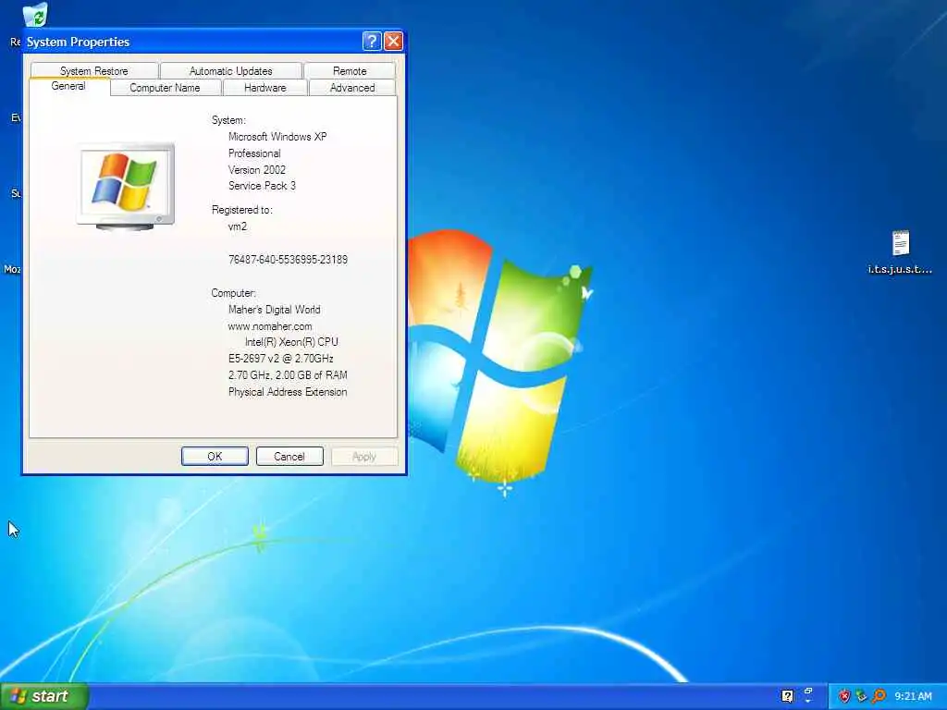Click the 9:21 AM clock
The width and height of the screenshot is (947, 710).
tap(913, 696)
